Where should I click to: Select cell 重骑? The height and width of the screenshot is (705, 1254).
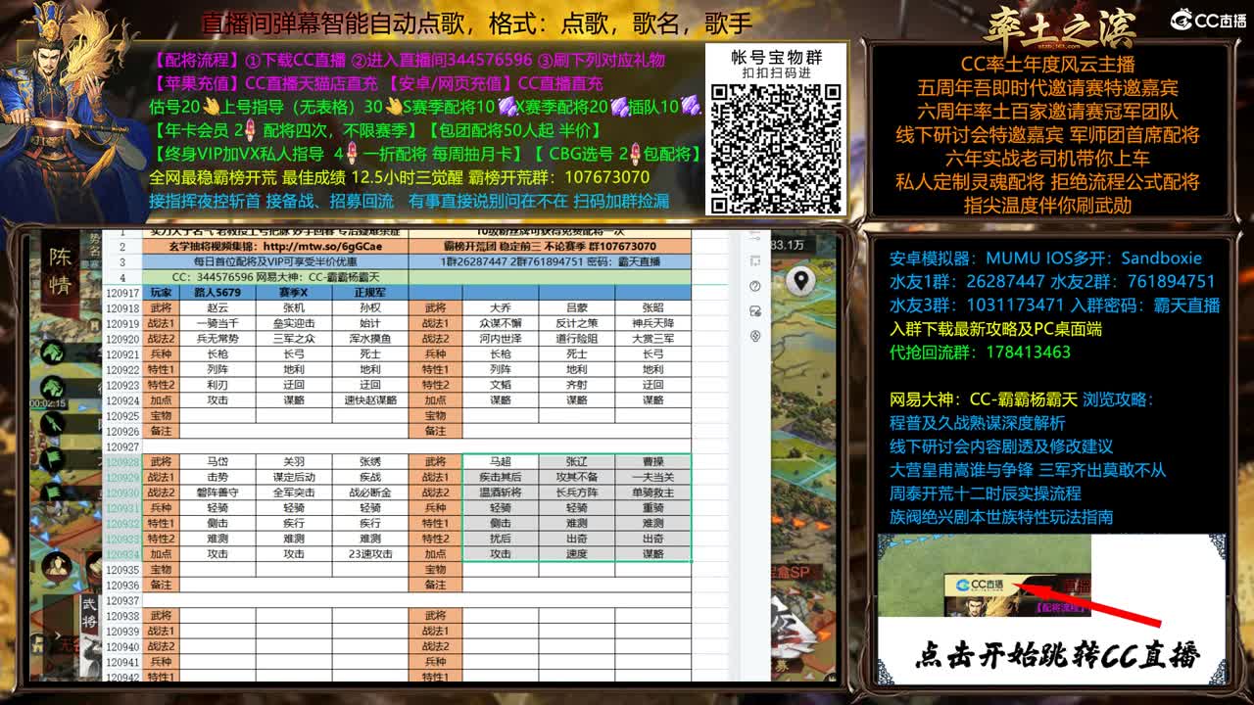652,508
